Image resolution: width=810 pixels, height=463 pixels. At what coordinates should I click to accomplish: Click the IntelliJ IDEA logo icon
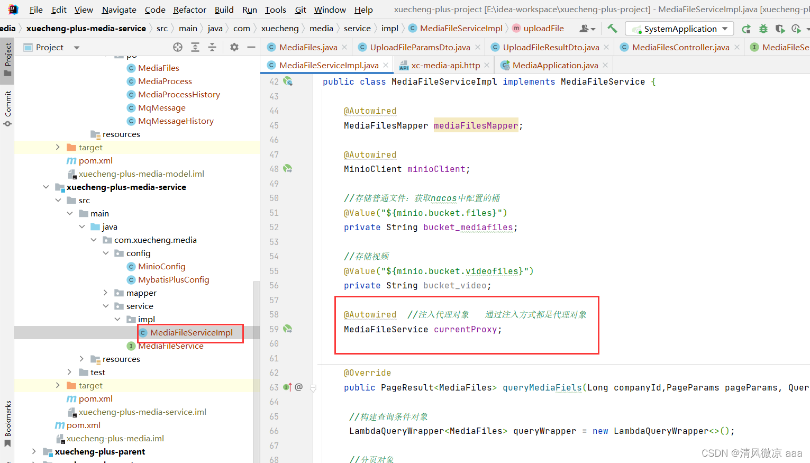click(13, 9)
